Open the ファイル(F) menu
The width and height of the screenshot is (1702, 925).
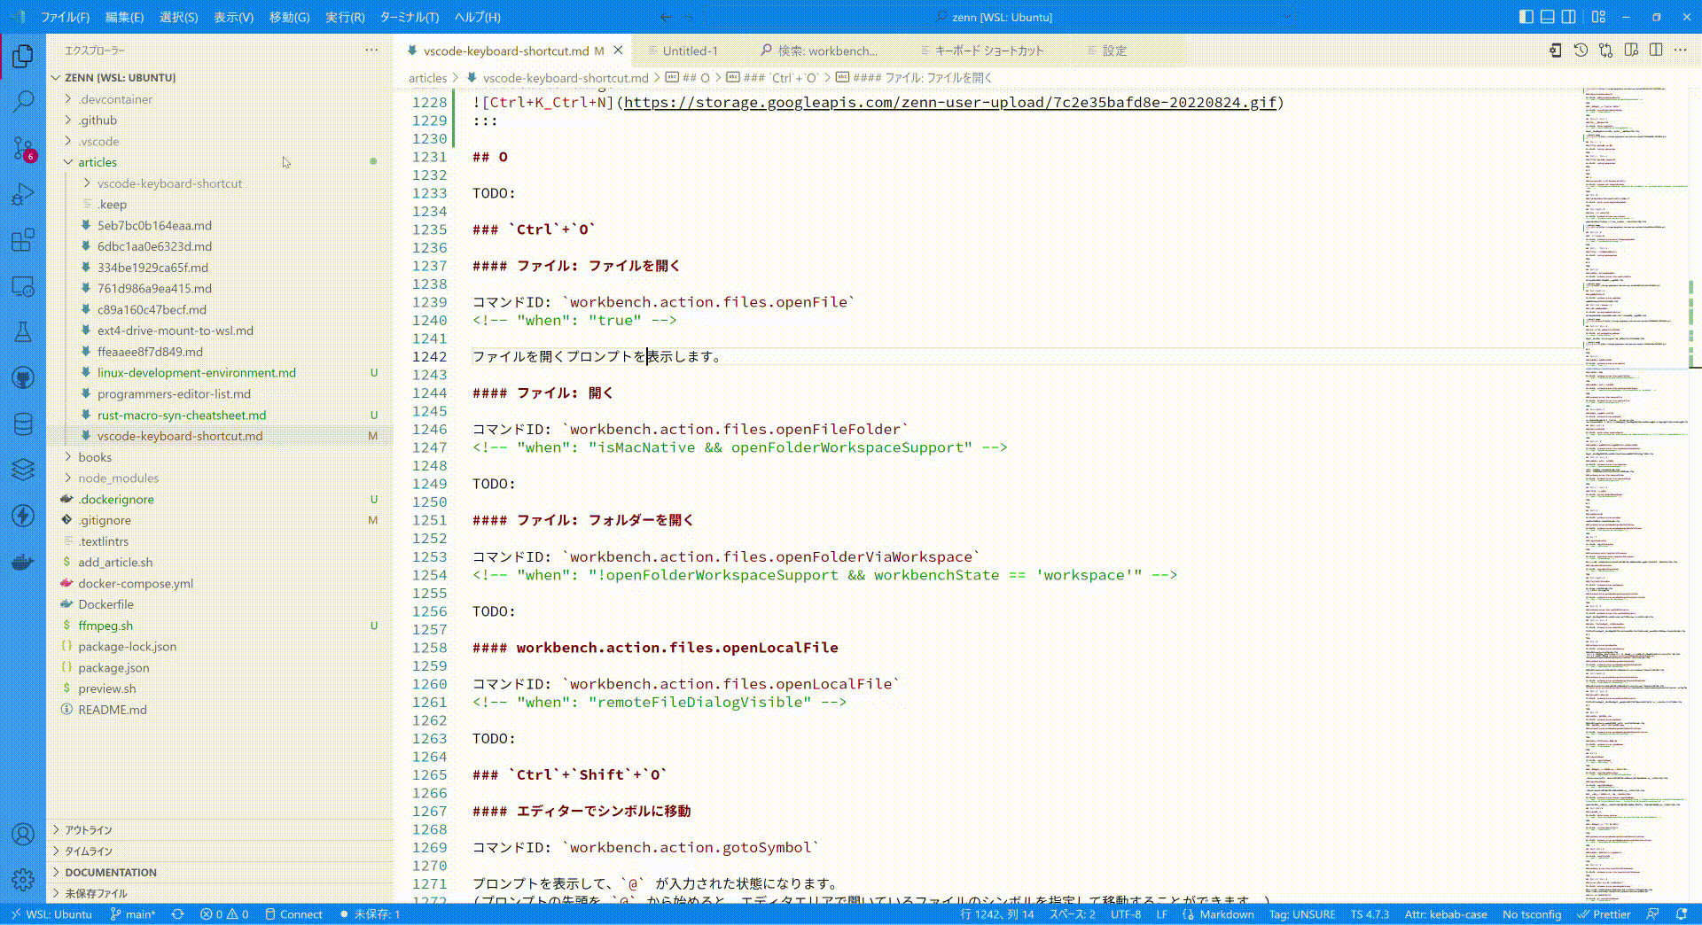coord(66,17)
